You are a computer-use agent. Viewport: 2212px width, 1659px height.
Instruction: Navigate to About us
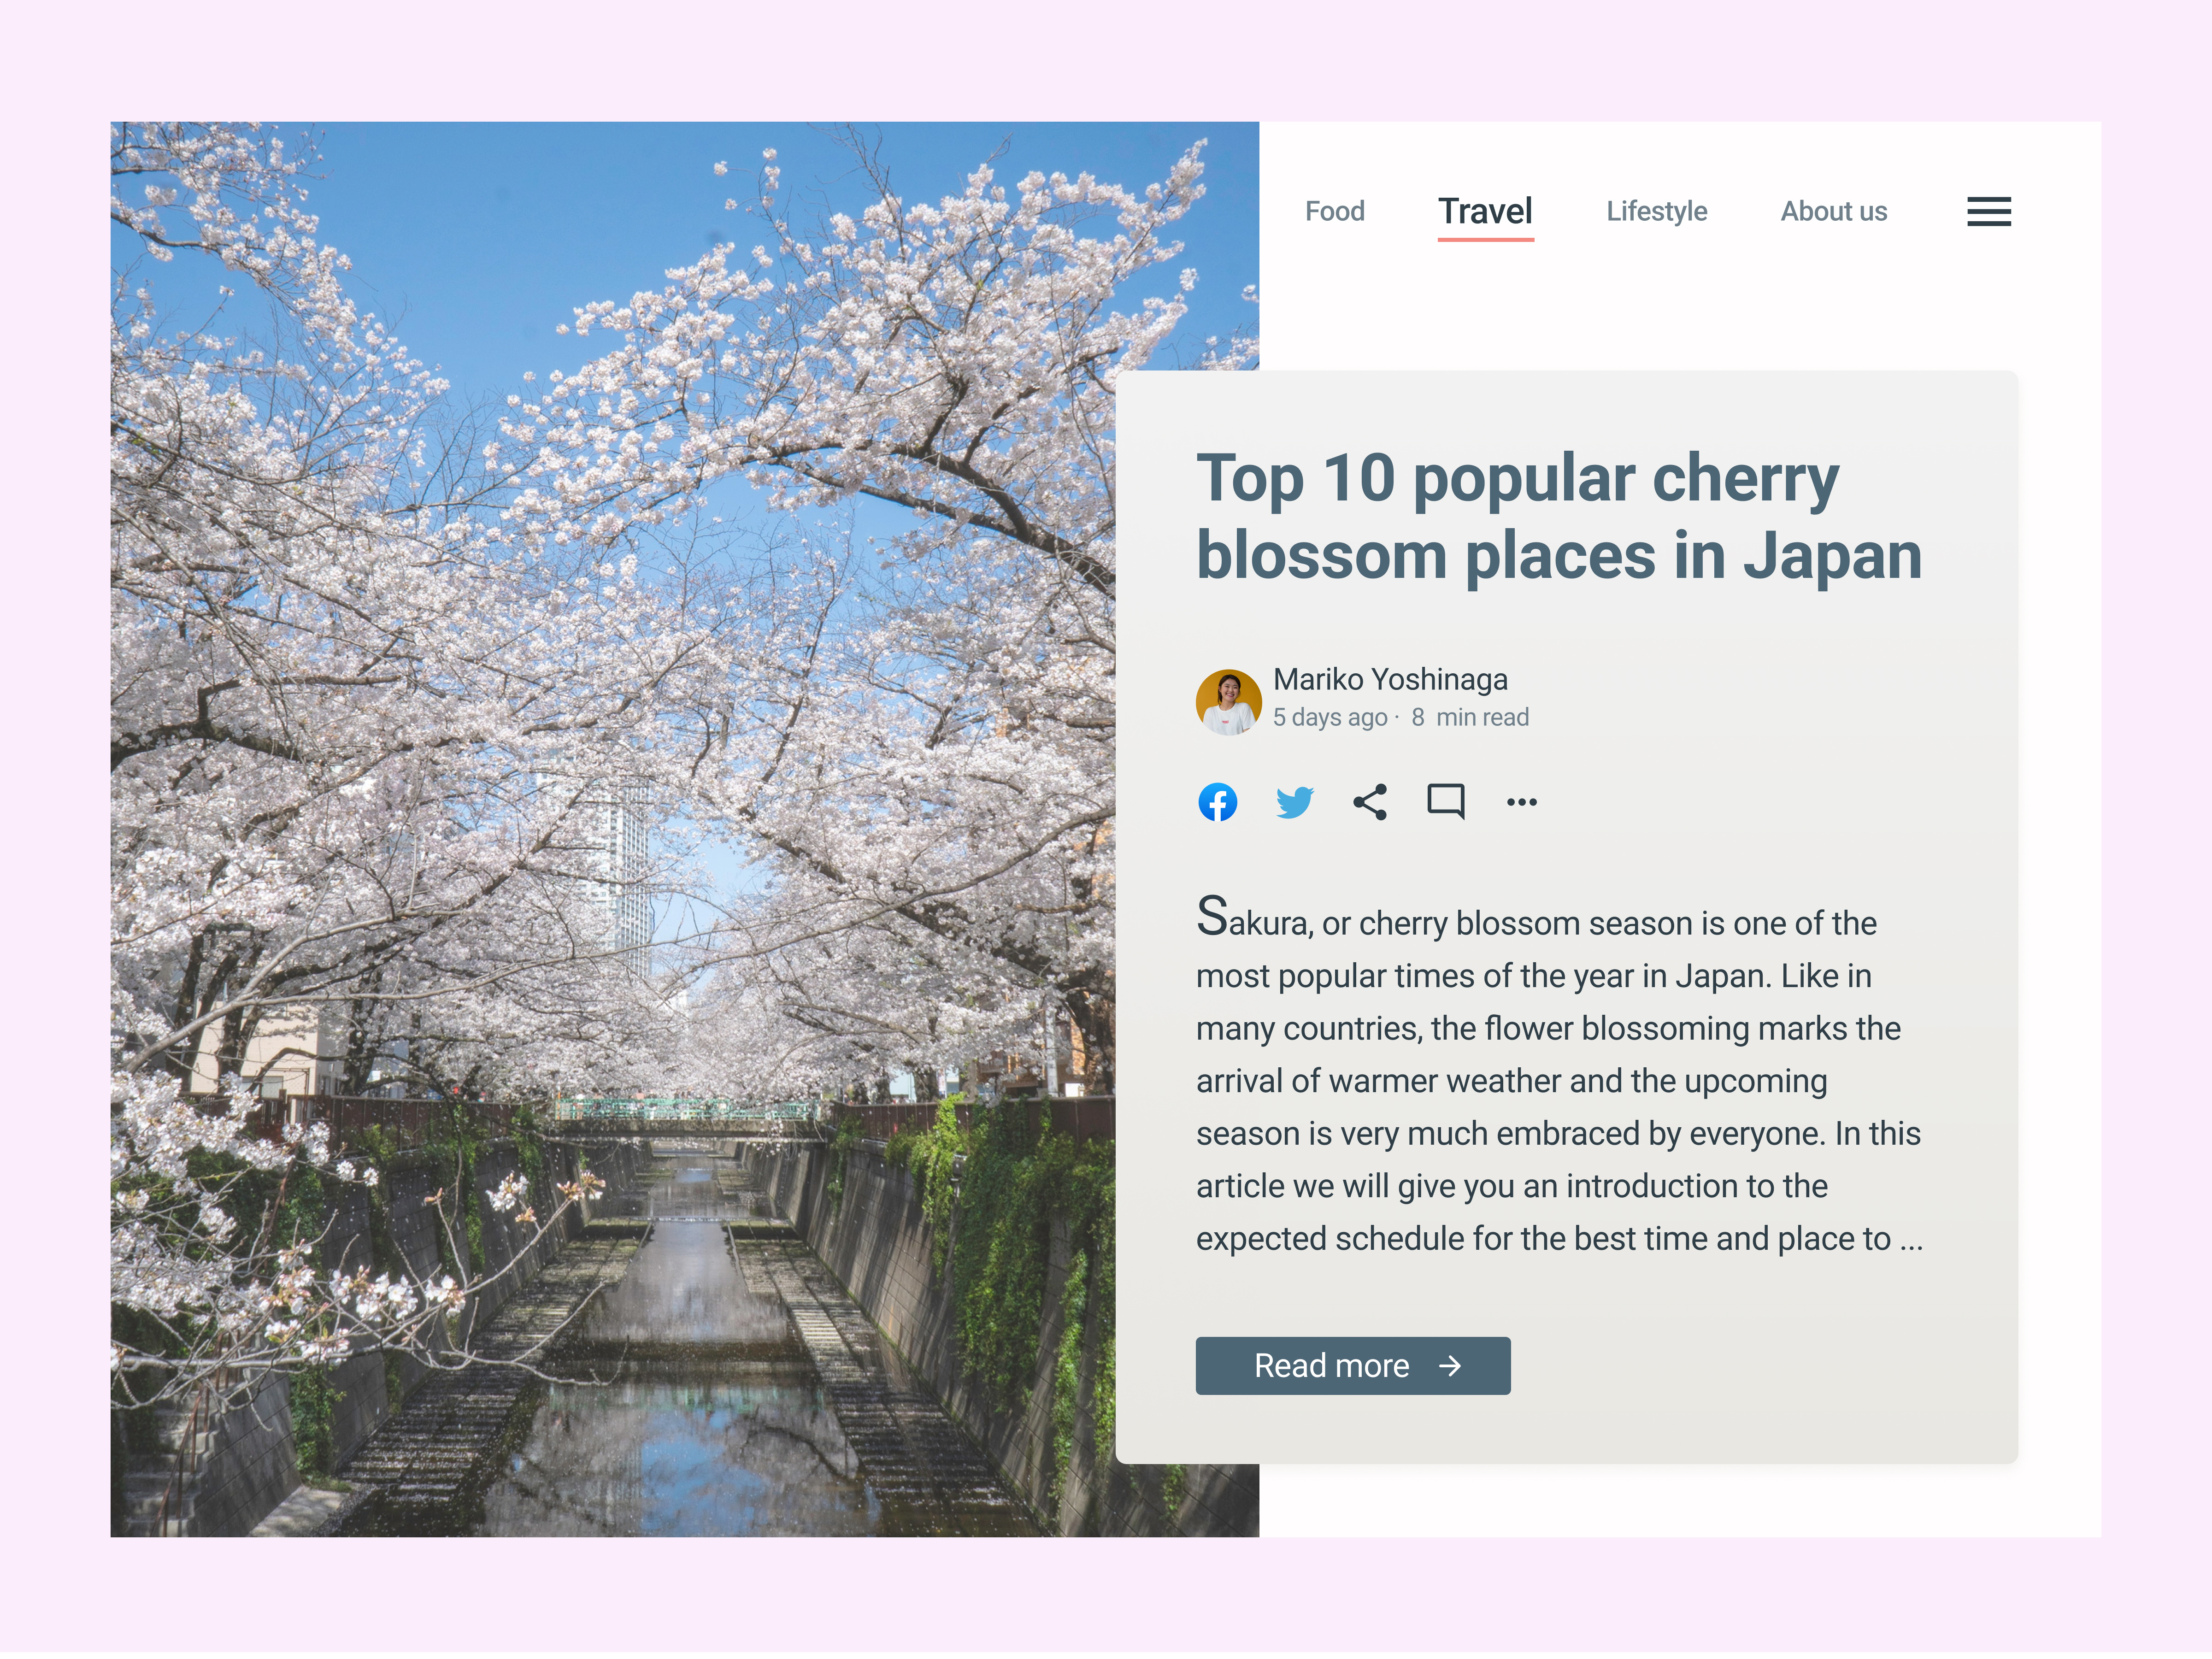click(x=1833, y=211)
